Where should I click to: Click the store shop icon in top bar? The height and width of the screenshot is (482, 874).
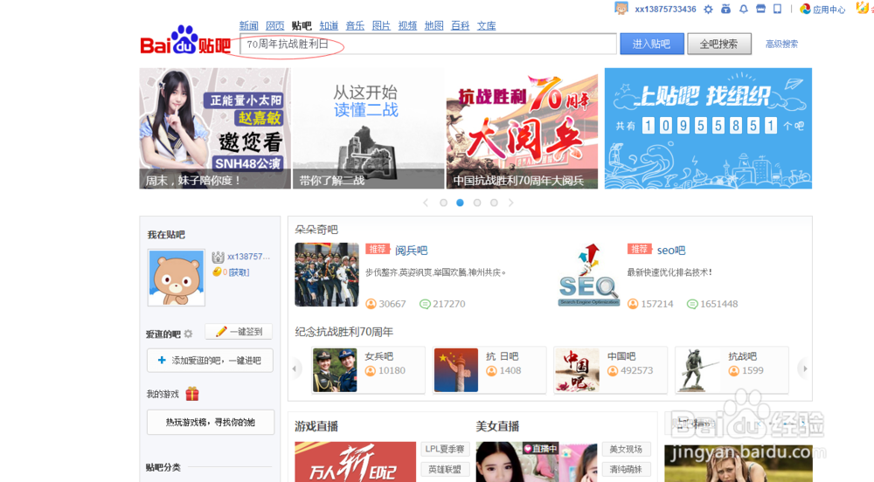(x=760, y=9)
